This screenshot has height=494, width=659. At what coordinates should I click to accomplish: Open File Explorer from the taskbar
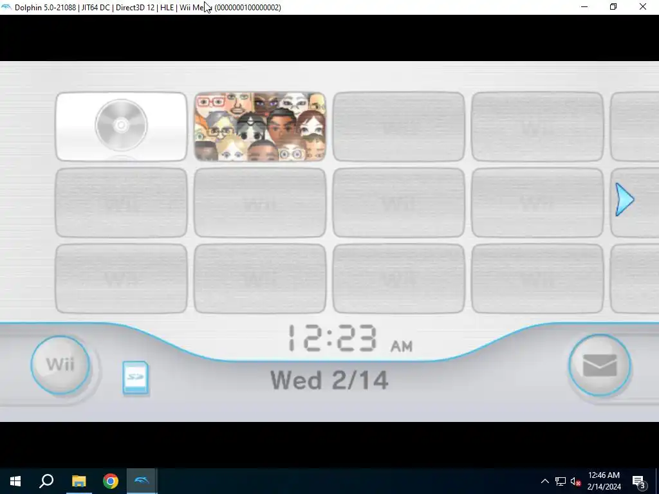click(79, 481)
